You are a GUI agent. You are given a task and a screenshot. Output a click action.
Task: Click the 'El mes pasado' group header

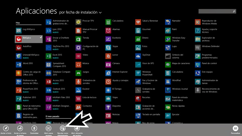tap(52, 116)
